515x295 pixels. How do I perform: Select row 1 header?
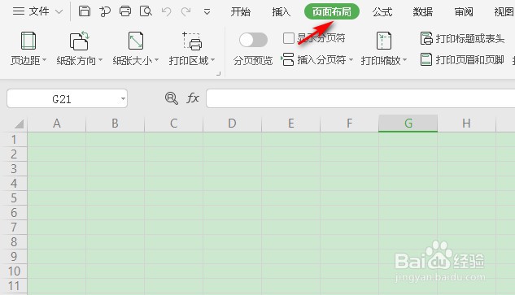pyautogui.click(x=14, y=140)
